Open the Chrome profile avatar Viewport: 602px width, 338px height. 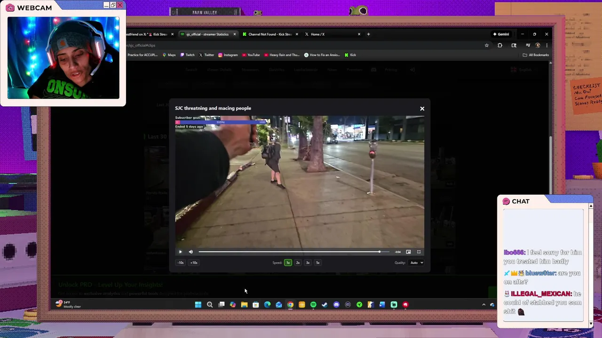(x=538, y=46)
